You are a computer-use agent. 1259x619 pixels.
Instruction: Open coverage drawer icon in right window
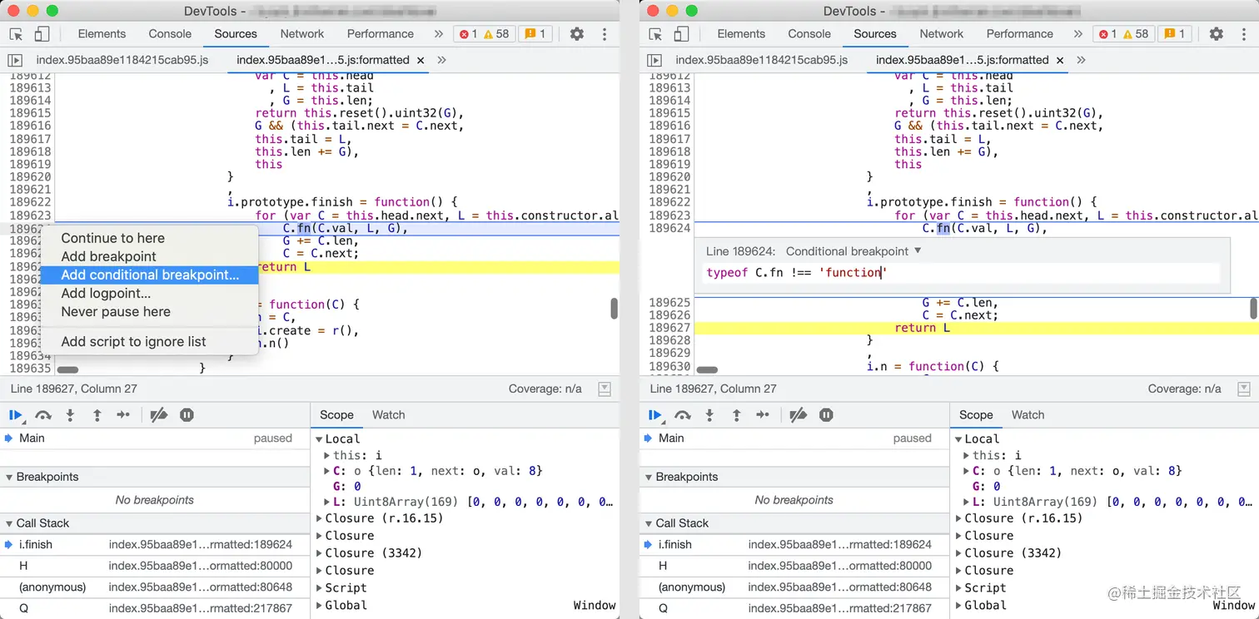pyautogui.click(x=1244, y=389)
